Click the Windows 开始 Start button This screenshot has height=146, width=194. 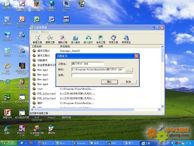point(9,143)
